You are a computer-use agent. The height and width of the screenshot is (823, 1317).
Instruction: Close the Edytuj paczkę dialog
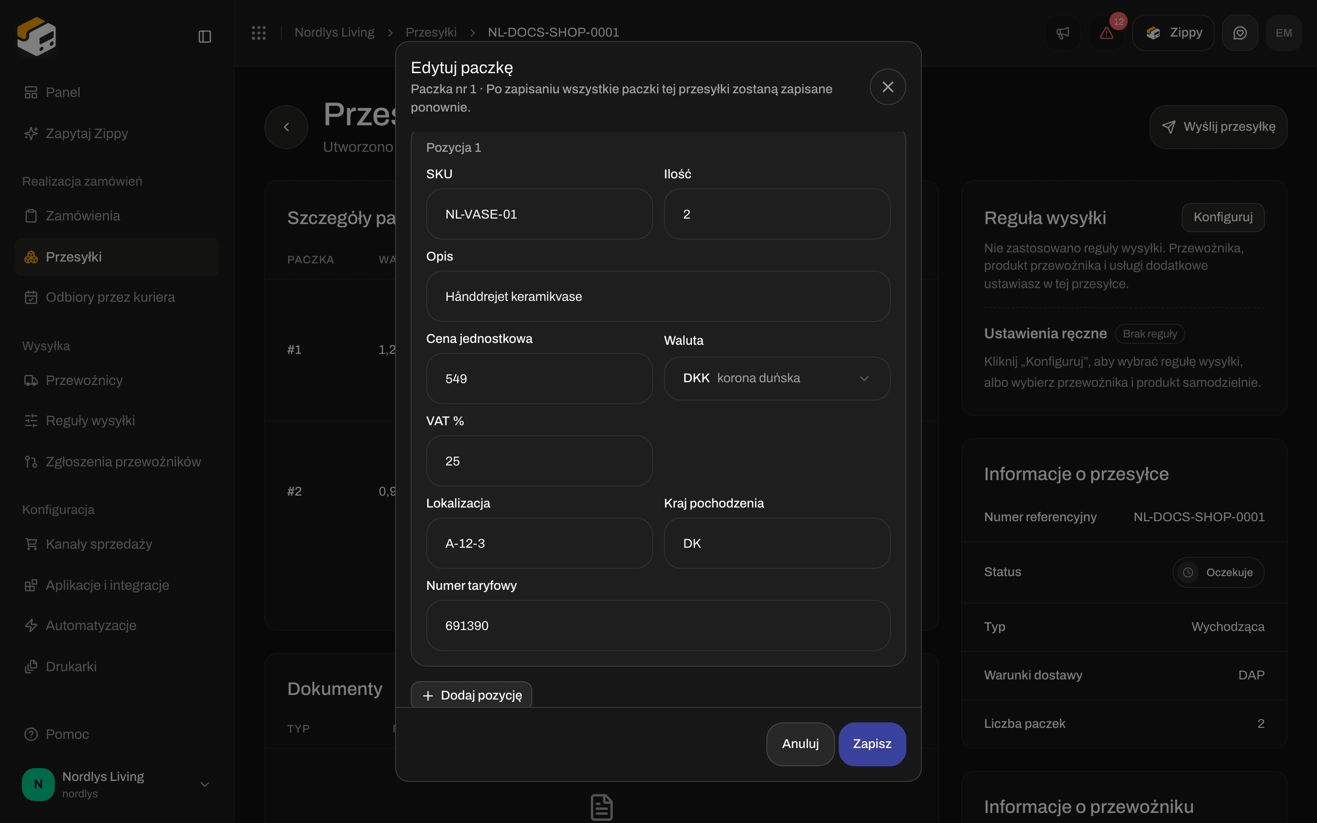[x=888, y=86]
